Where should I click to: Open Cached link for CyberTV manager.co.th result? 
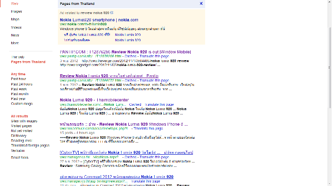tap(130, 157)
